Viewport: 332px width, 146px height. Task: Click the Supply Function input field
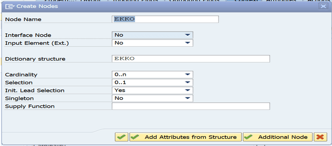191,106
